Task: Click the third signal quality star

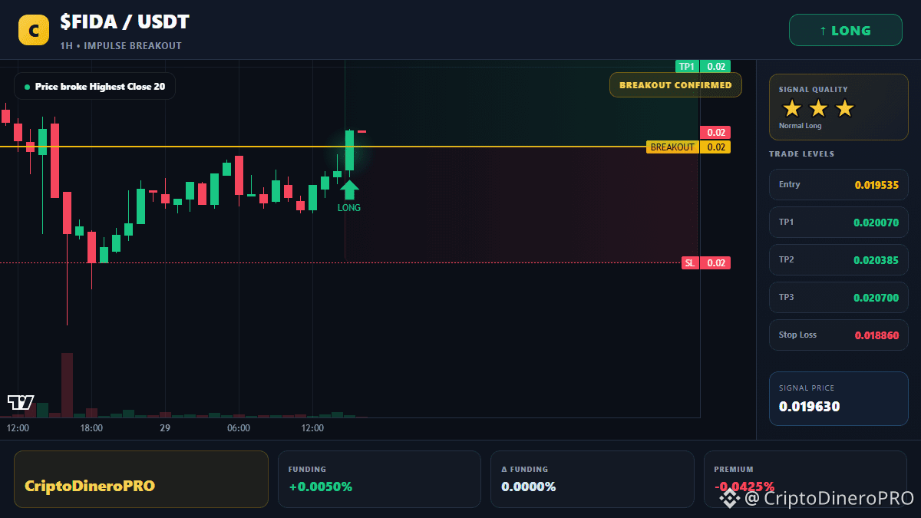Action: (x=844, y=108)
